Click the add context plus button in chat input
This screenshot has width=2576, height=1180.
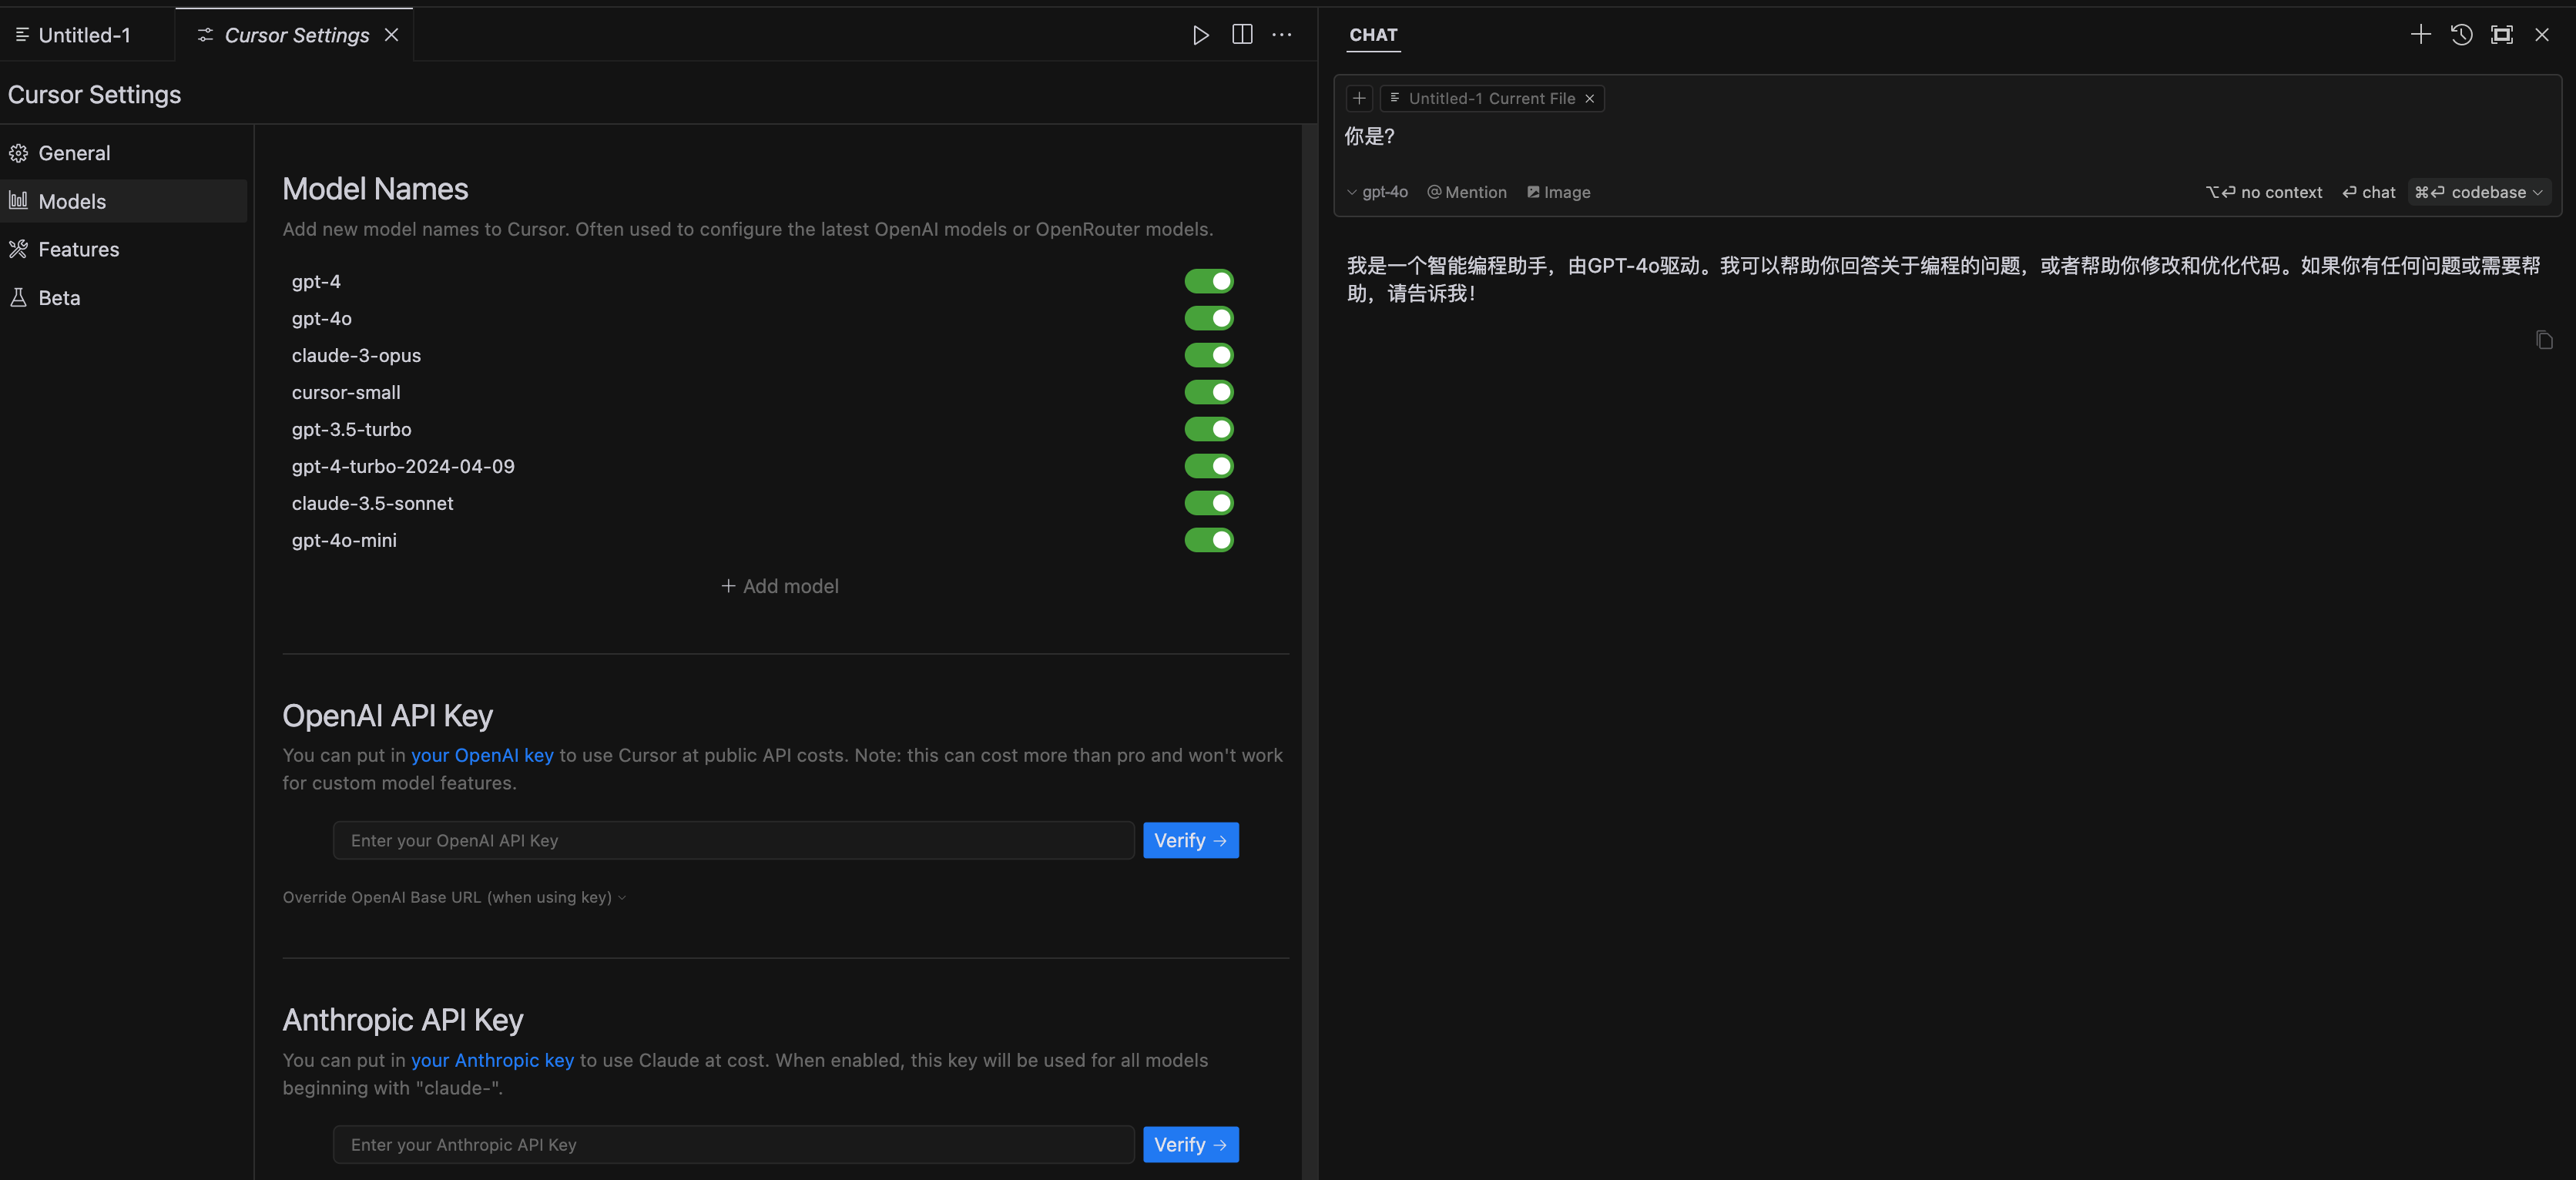pyautogui.click(x=1359, y=98)
